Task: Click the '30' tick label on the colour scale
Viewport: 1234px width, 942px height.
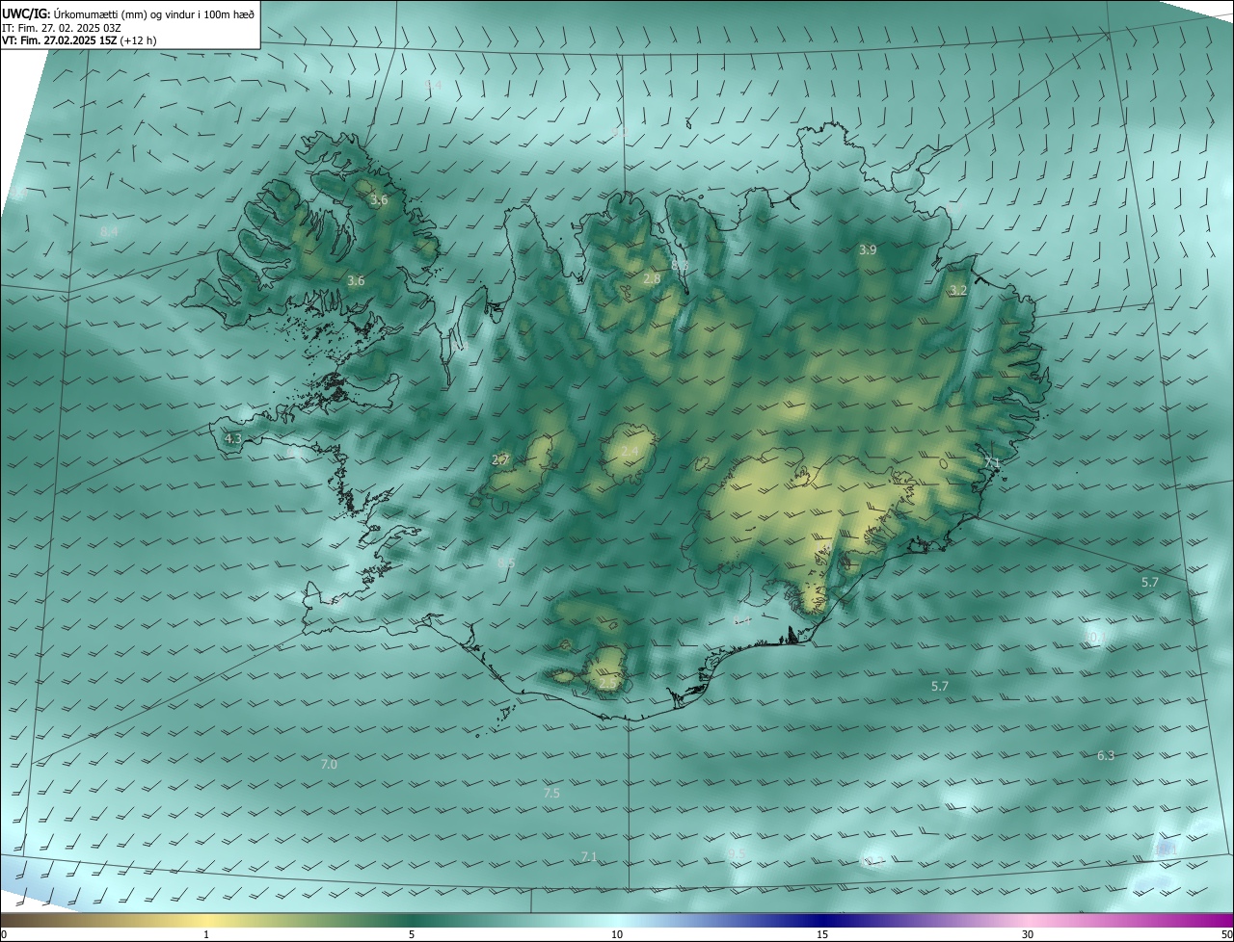Action: (x=1028, y=934)
